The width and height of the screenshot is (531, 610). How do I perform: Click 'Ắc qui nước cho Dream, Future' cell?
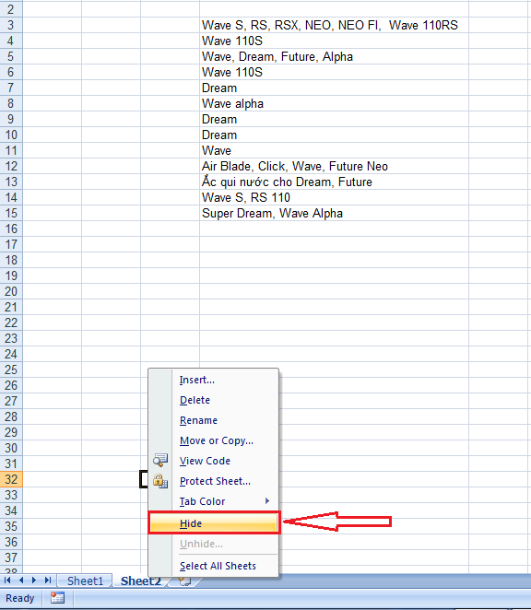[x=334, y=182]
